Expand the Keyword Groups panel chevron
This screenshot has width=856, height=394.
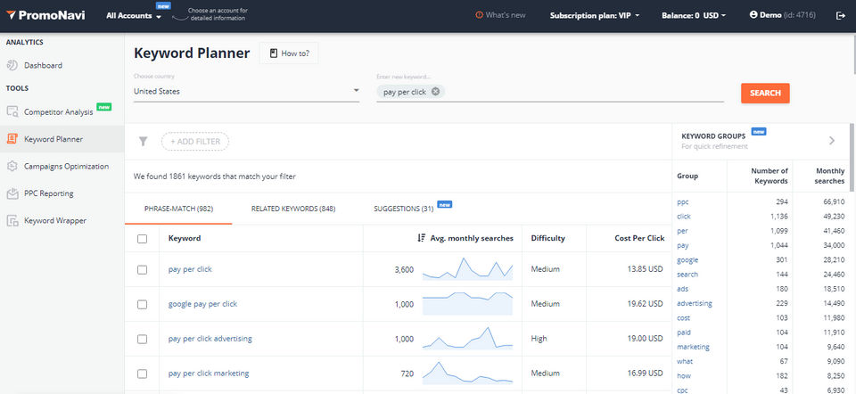point(831,140)
